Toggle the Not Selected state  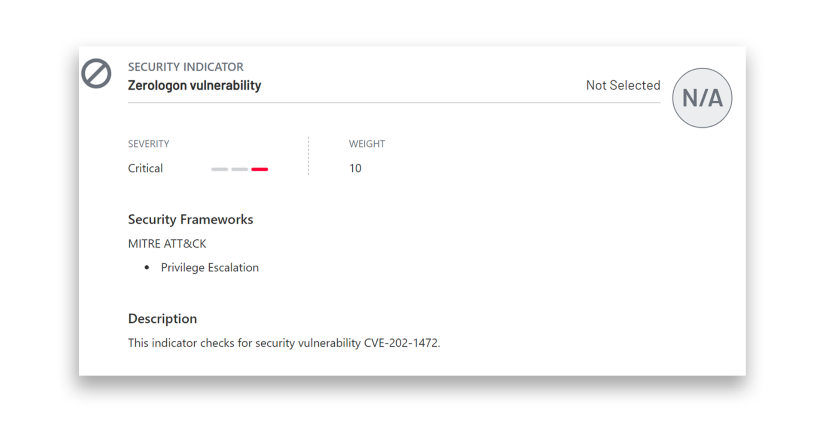click(x=623, y=85)
